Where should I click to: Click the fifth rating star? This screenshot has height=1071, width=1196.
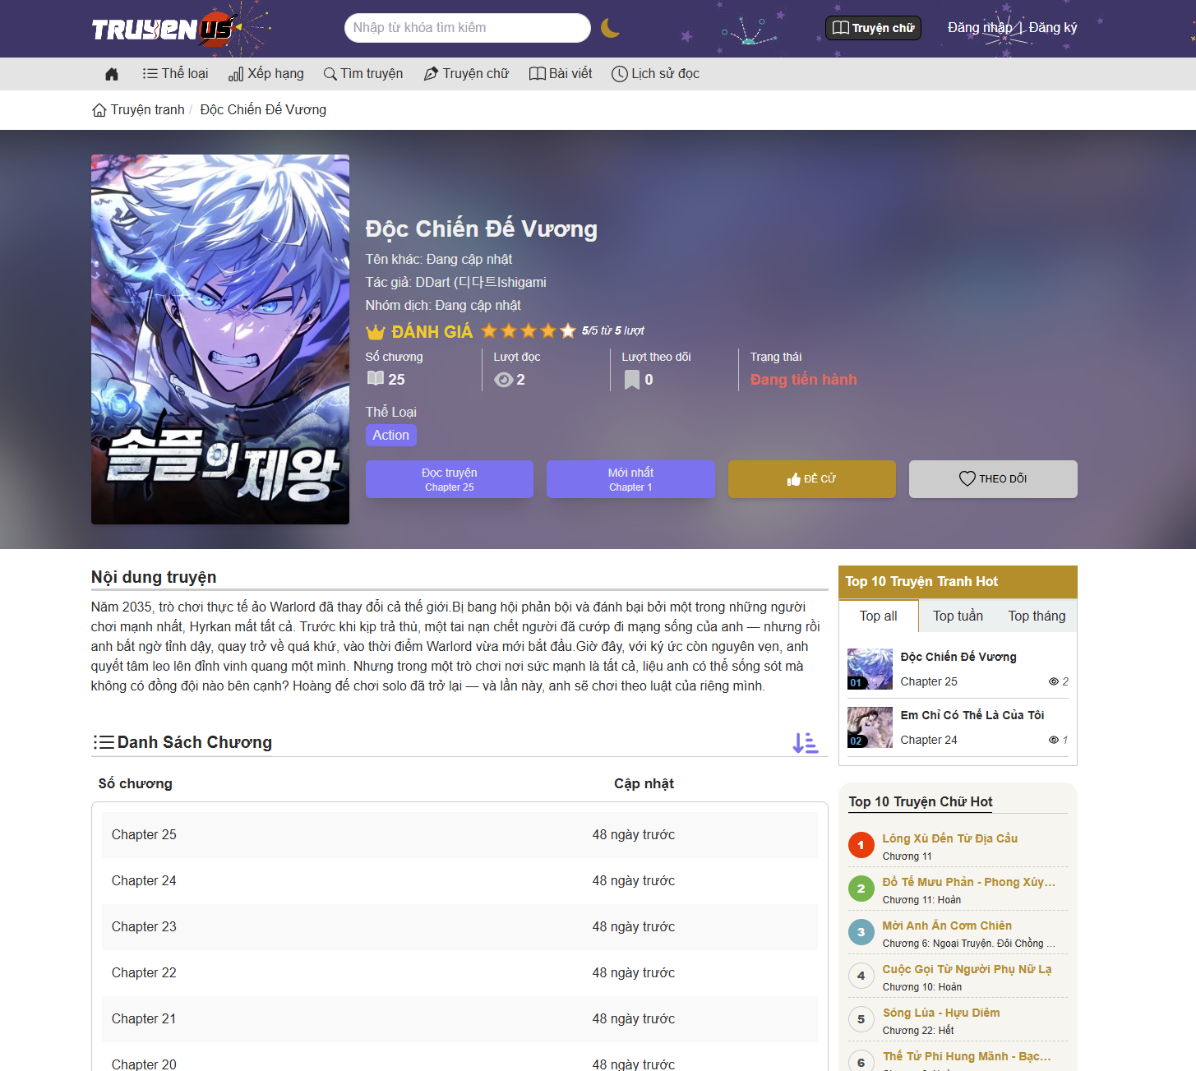pos(568,331)
